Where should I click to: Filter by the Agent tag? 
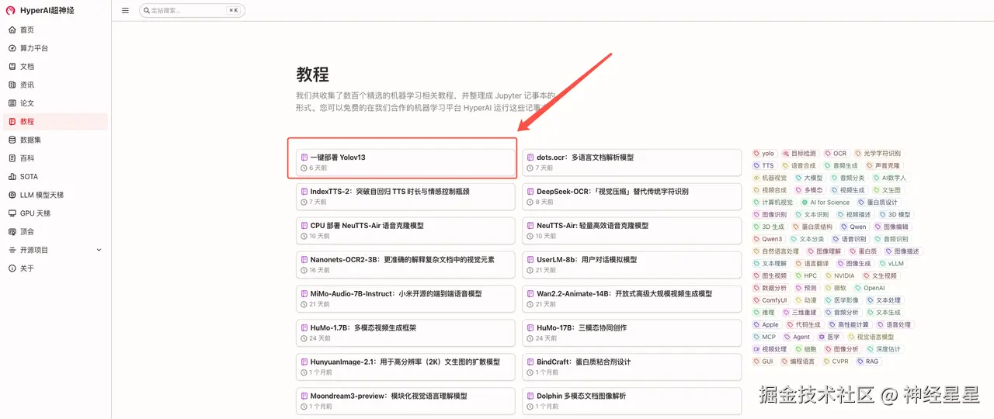click(x=798, y=338)
